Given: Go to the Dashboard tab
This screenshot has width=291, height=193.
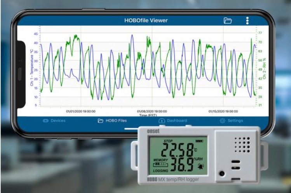Looking at the screenshot, I should 173,121.
